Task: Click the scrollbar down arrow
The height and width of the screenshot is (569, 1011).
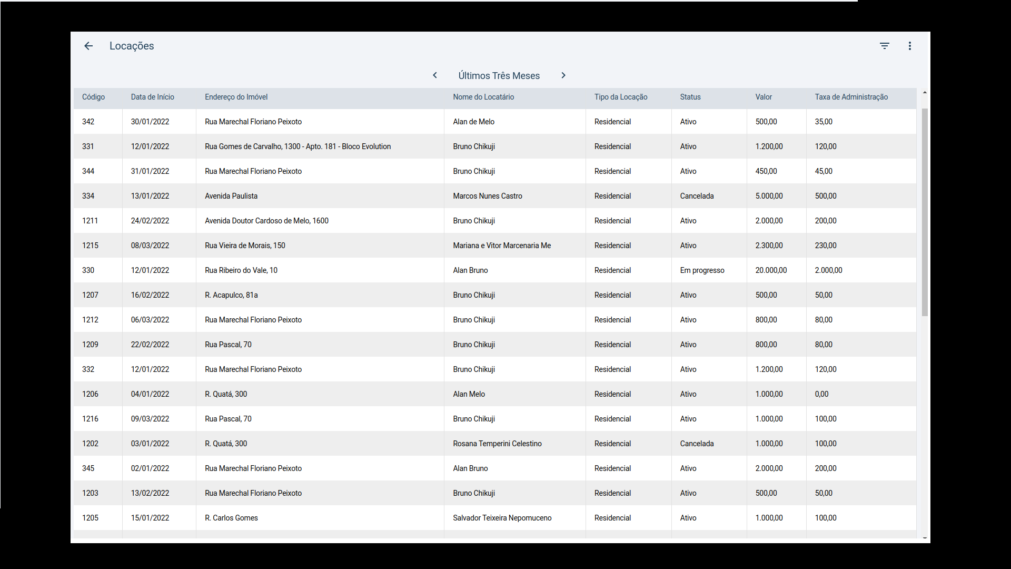Action: (925, 538)
